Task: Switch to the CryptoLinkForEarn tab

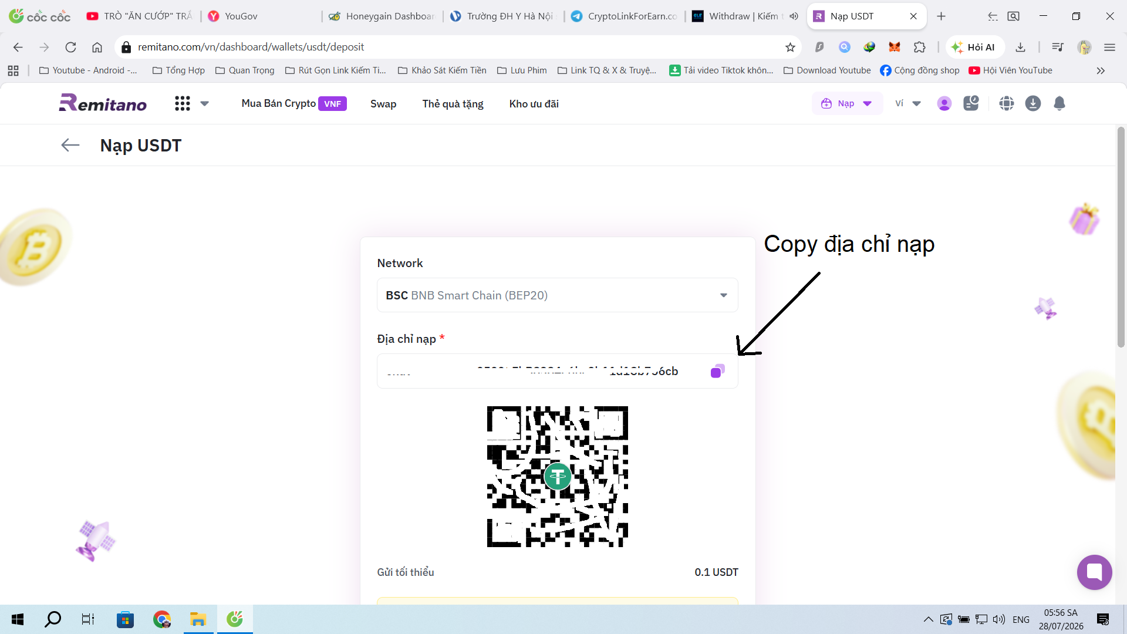Action: (x=625, y=16)
